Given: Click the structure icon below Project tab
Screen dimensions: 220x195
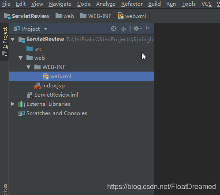Looking at the screenshot, I should [4, 53].
